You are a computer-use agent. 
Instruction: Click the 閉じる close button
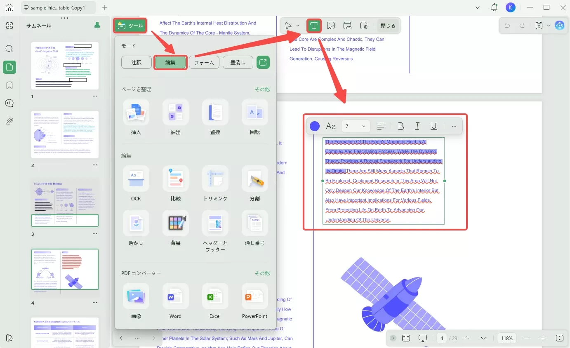click(x=388, y=26)
